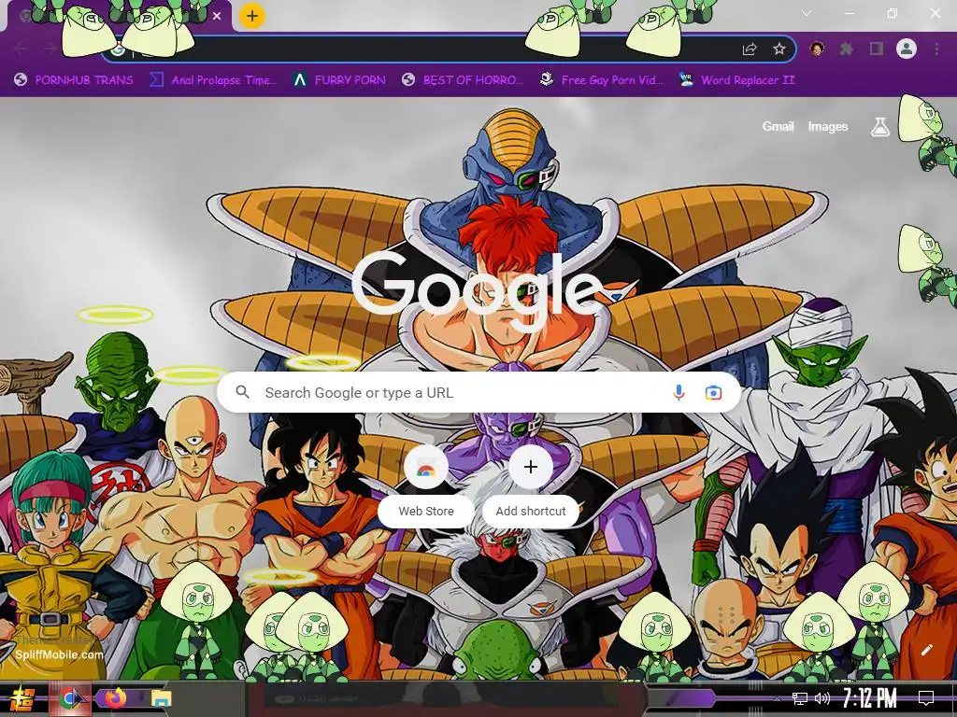Open Google Images link
Viewport: 957px width, 717px height.
point(828,126)
